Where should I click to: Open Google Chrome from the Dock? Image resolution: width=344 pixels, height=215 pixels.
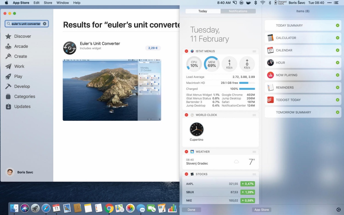[109, 208]
